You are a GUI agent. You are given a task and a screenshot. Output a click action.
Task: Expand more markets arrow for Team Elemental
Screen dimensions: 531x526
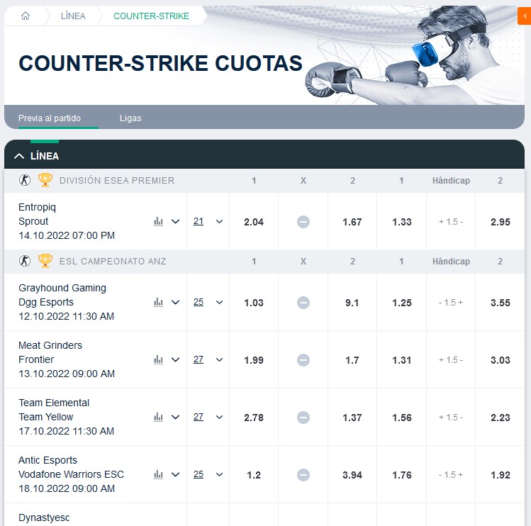click(x=219, y=417)
